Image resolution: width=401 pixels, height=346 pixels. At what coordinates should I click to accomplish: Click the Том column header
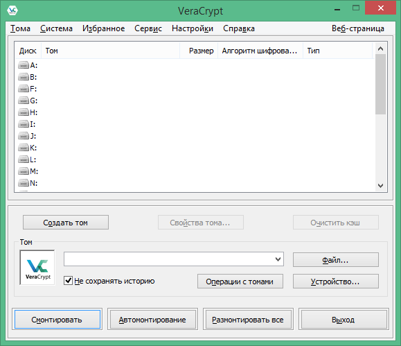(110, 51)
